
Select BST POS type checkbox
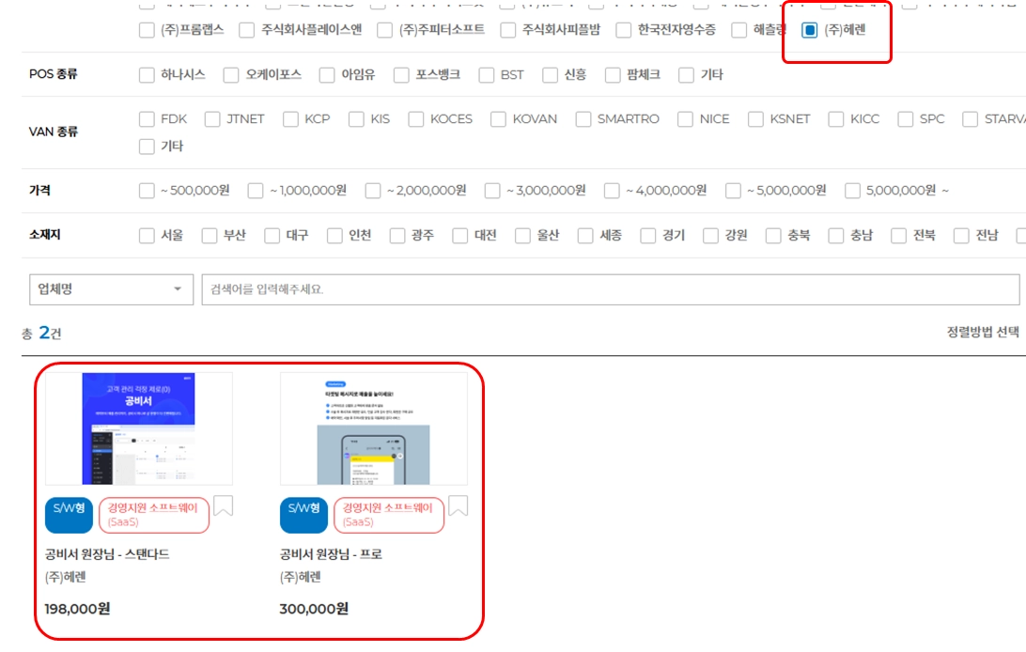tap(486, 75)
